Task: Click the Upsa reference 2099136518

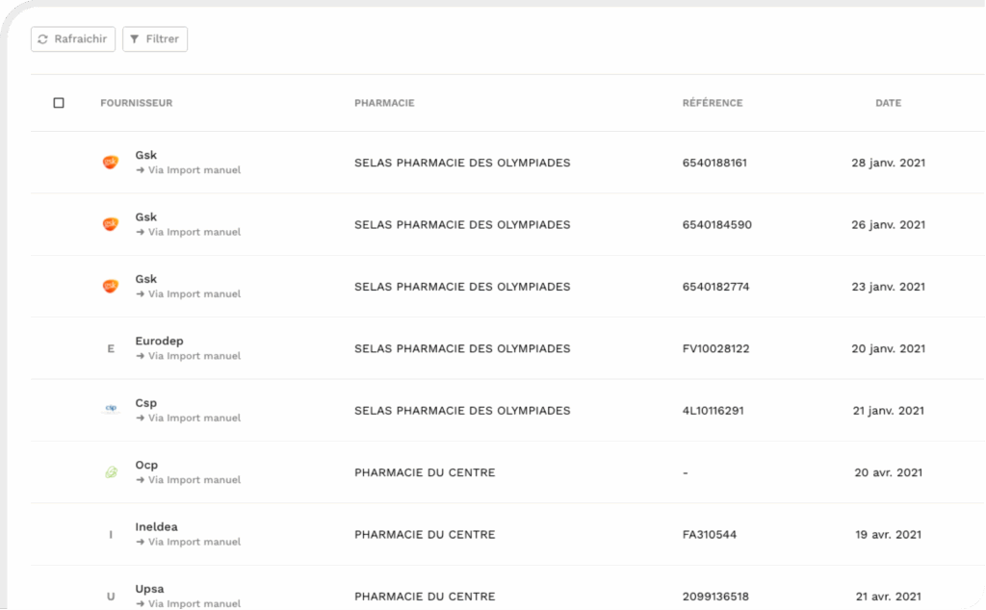Action: pyautogui.click(x=715, y=597)
